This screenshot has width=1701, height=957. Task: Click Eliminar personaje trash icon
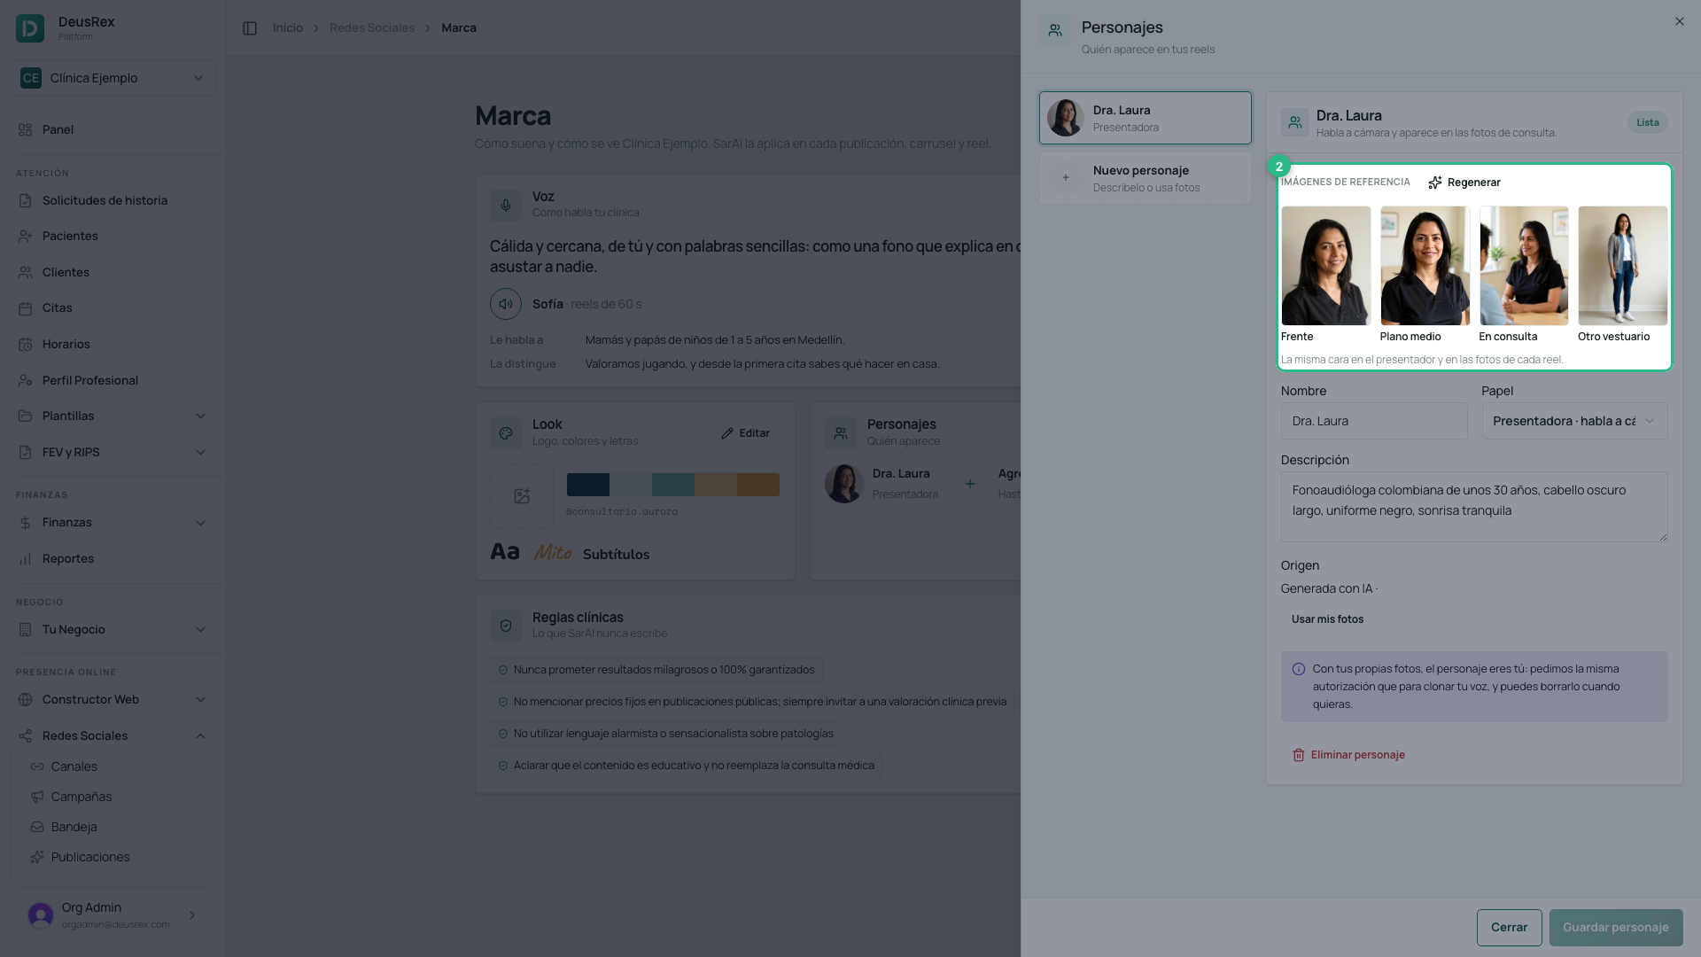tap(1299, 755)
